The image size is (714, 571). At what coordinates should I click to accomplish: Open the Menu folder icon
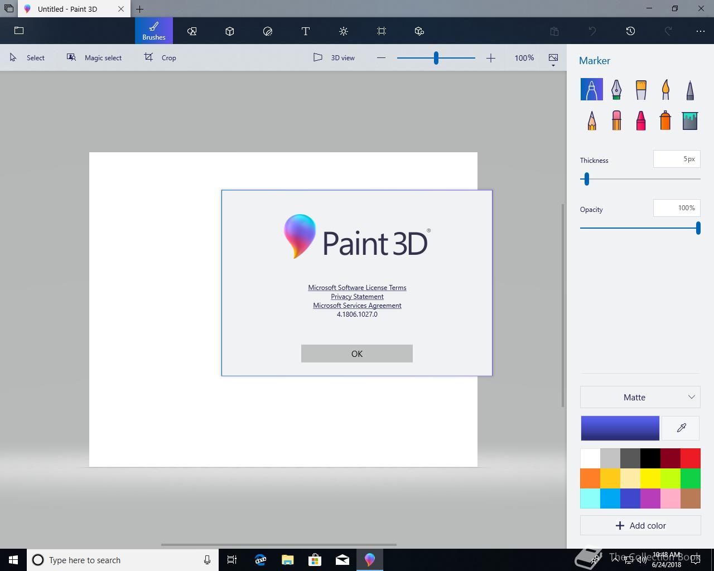click(x=19, y=31)
